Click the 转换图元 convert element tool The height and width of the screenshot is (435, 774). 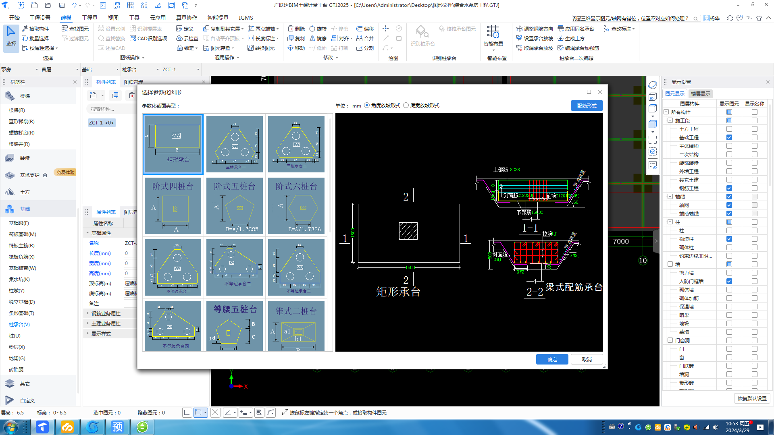(x=261, y=48)
